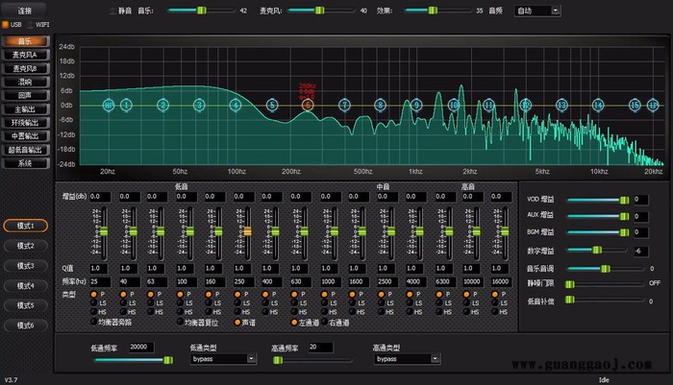Select the LP filter node on the EQ graph

(653, 105)
